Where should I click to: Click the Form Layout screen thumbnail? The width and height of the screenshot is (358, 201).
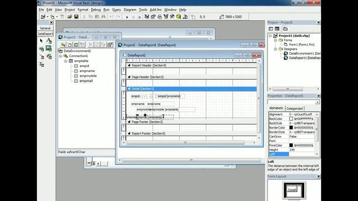point(294,190)
